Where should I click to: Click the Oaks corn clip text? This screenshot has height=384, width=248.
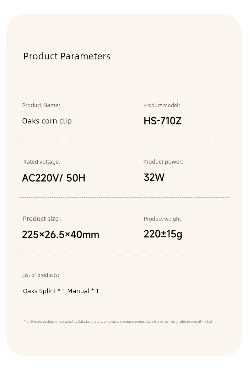click(x=47, y=121)
